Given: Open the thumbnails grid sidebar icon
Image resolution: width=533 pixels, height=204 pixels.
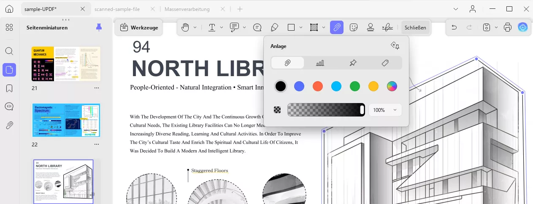Looking at the screenshot, I should [9, 28].
